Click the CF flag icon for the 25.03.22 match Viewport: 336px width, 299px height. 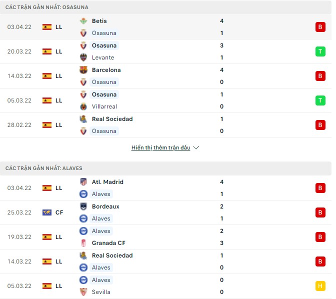[x=47, y=212]
